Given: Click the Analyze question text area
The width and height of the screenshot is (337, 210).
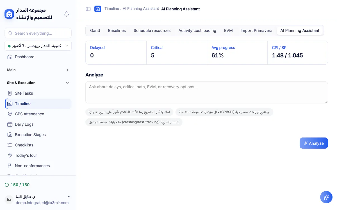Looking at the screenshot, I should 207,92.
